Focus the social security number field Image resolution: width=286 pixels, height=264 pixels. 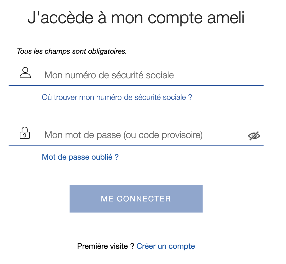pos(136,75)
